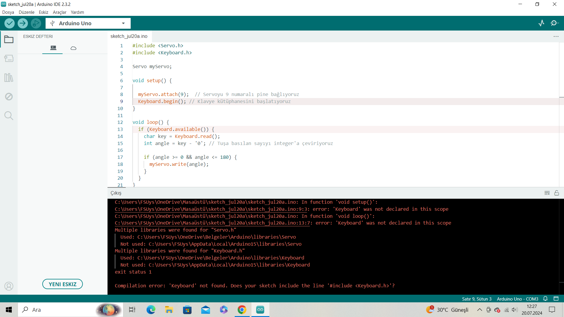
Task: Open the Library Manager sidebar panel
Action: (x=9, y=77)
